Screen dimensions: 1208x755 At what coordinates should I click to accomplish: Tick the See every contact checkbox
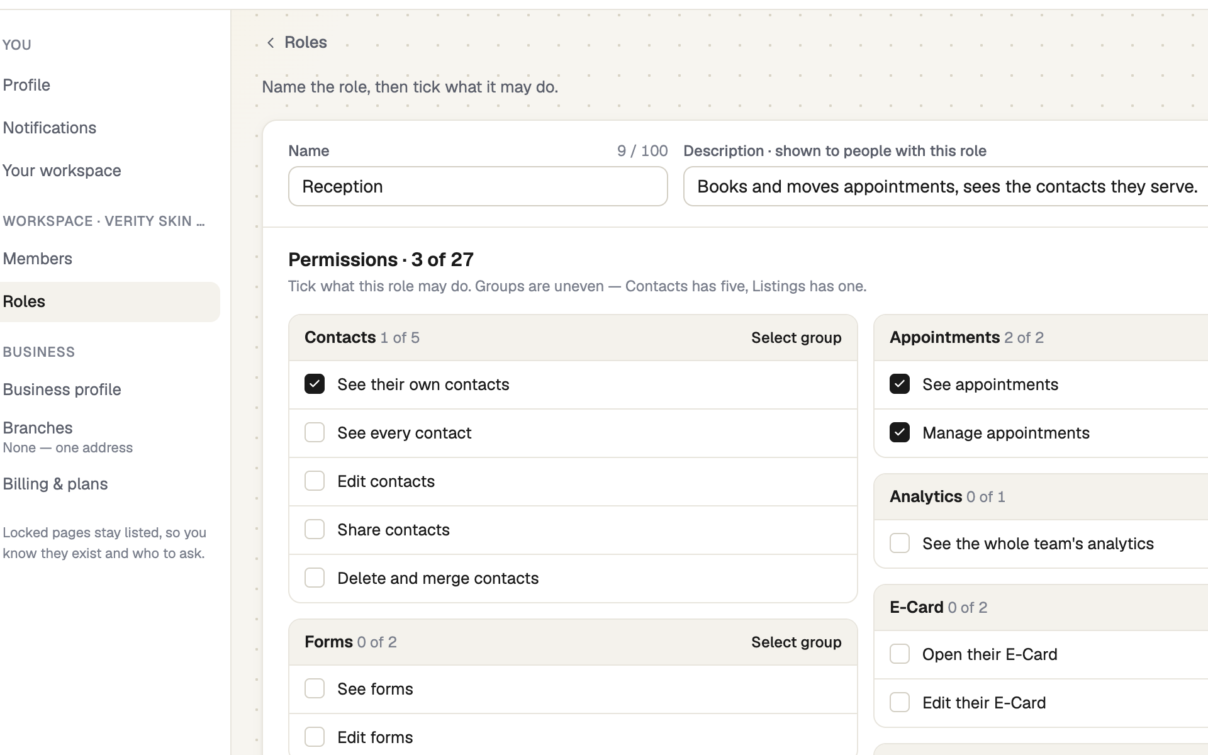click(x=315, y=432)
